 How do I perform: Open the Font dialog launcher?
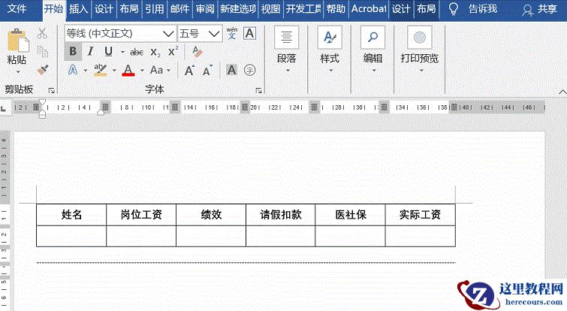pos(258,90)
